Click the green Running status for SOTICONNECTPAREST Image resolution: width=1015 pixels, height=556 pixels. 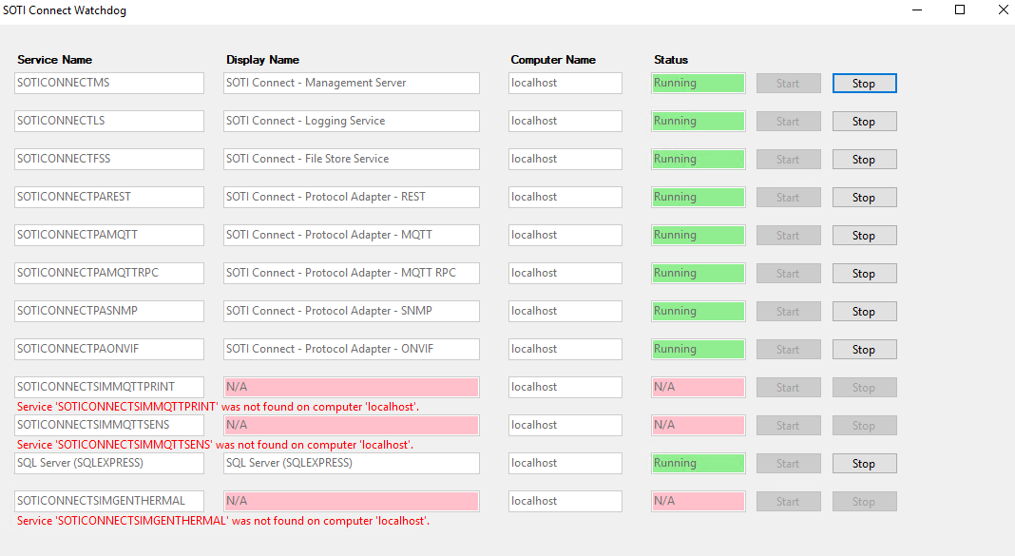coord(698,197)
